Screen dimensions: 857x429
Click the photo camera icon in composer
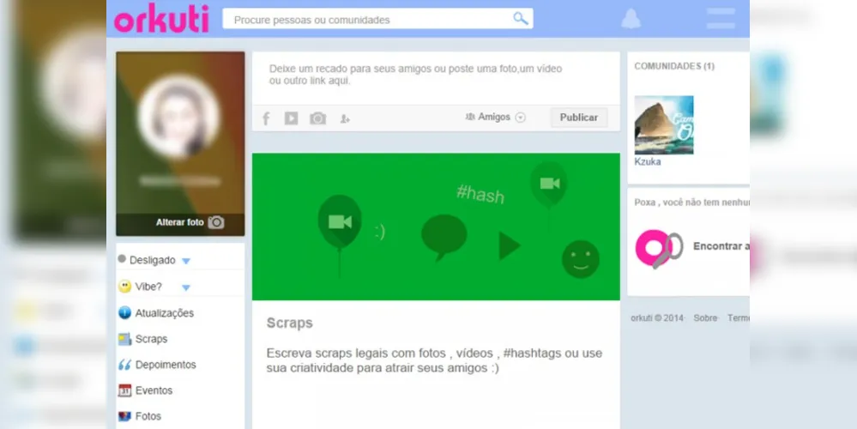click(x=318, y=118)
